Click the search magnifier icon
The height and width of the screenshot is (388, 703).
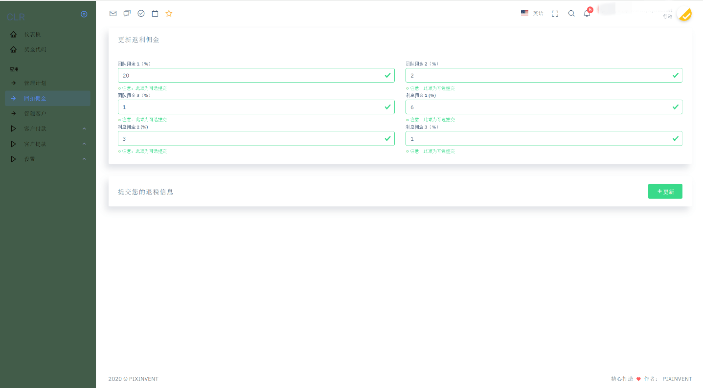(571, 14)
